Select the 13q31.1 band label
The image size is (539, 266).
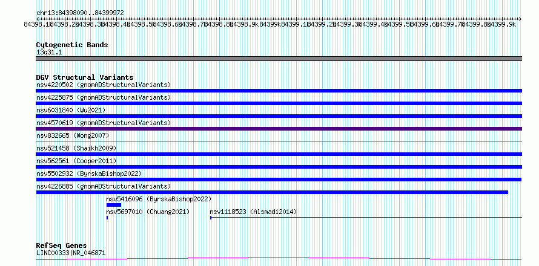coord(49,53)
